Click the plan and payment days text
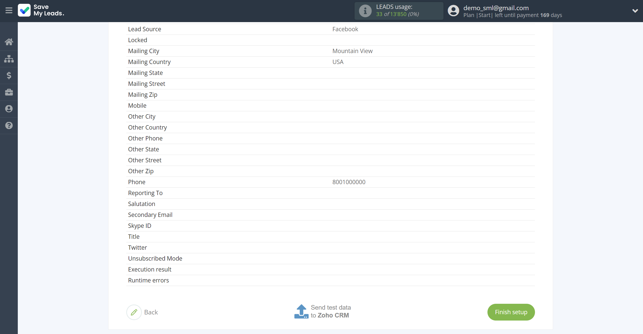This screenshot has height=334, width=643. [513, 15]
